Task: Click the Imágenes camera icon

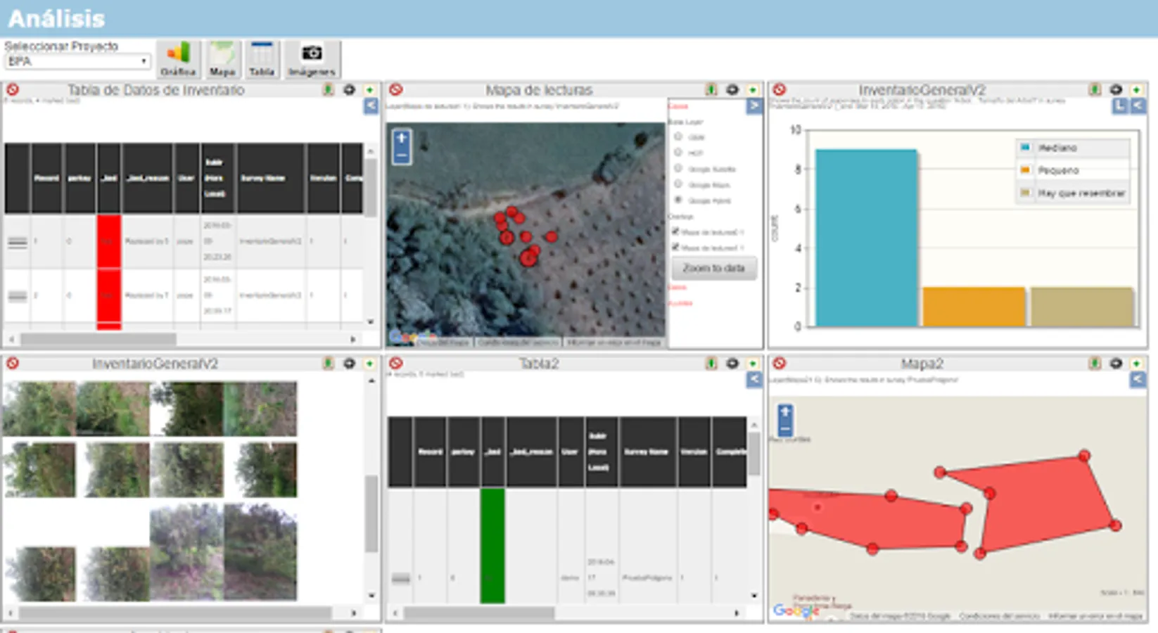Action: coord(312,59)
